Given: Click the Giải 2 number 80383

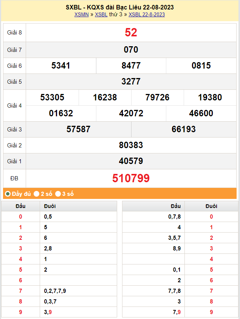Looking at the screenshot, I should (131, 145).
